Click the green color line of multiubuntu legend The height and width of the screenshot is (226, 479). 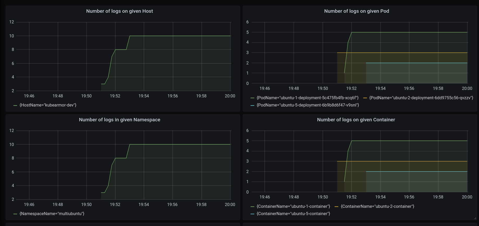[x=15, y=214]
